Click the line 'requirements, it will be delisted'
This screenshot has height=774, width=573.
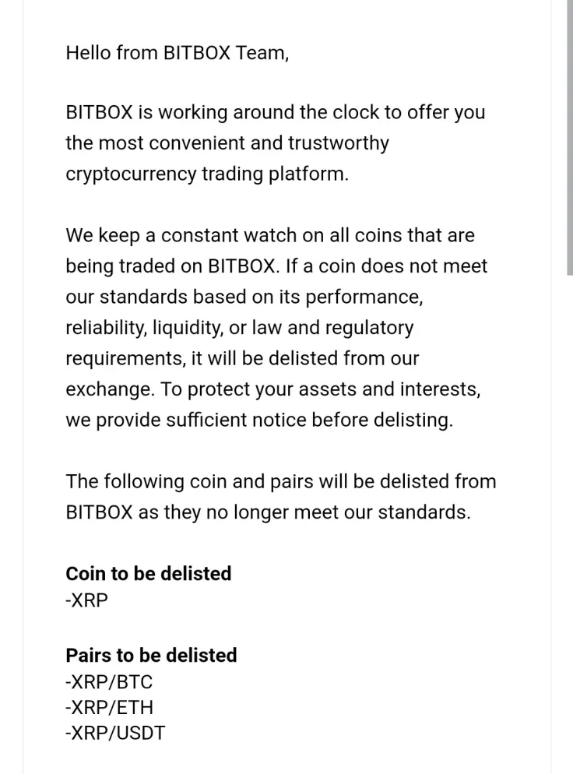[242, 359]
